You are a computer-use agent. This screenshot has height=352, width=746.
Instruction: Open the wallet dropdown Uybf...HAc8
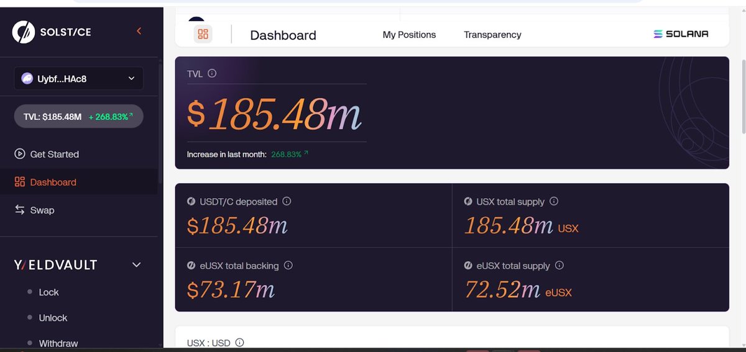pos(78,78)
